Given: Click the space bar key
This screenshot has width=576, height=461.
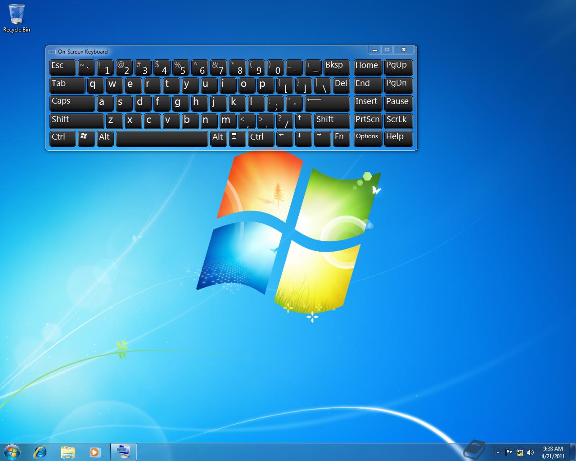Looking at the screenshot, I should pyautogui.click(x=162, y=139).
